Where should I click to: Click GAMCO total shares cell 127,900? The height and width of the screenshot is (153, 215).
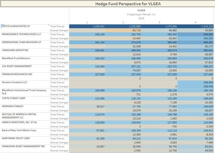(x=159, y=123)
